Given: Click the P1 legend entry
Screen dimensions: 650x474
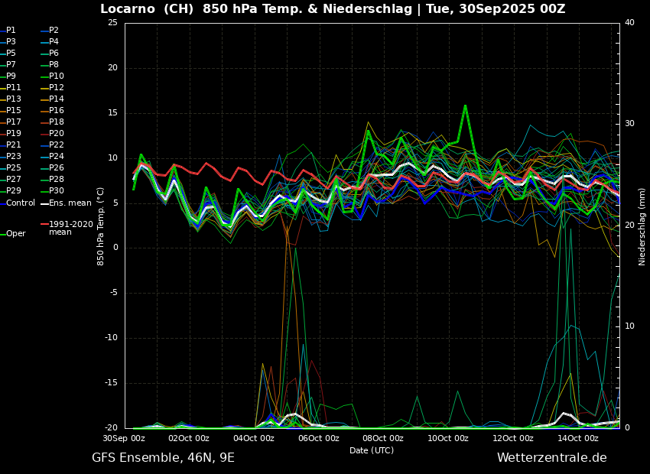Looking at the screenshot, I should point(11,31).
